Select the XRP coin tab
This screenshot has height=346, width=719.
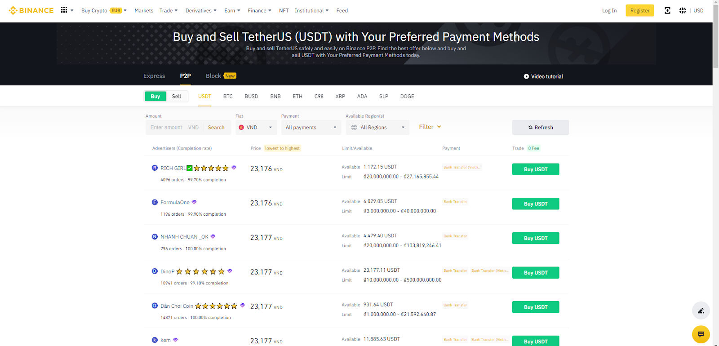pos(340,96)
